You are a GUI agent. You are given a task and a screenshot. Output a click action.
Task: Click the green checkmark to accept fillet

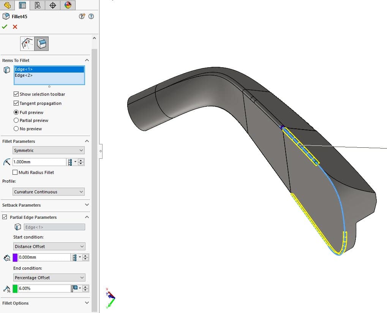5,27
